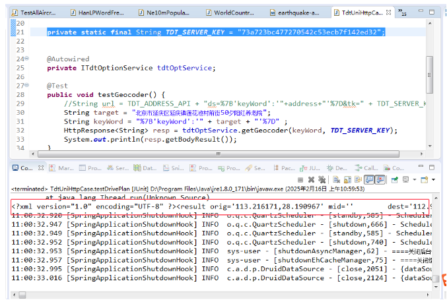Image resolution: width=447 pixels, height=304 pixels.
Task: Click the editor horizontal scrollbar thumb
Action: click(x=219, y=154)
